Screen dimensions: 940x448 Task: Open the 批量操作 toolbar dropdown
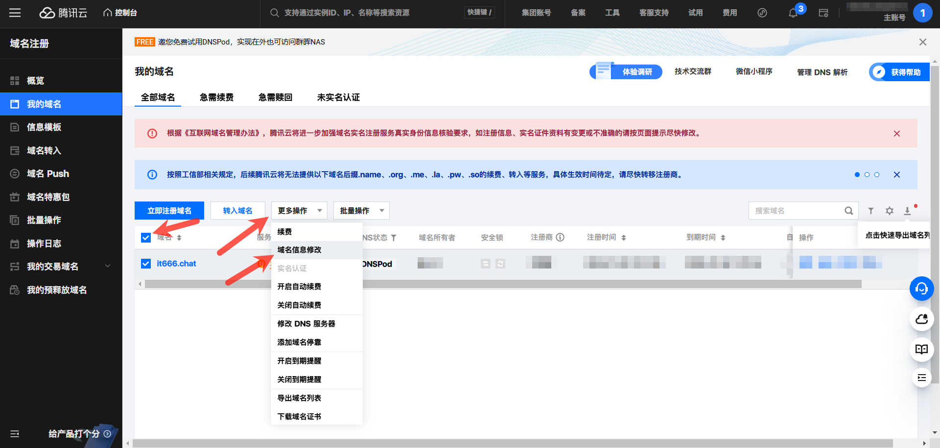pyautogui.click(x=361, y=211)
